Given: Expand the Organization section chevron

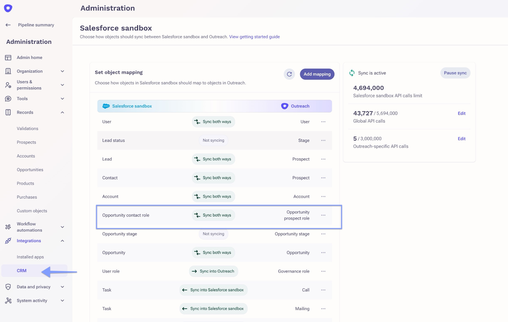Looking at the screenshot, I should coord(63,71).
